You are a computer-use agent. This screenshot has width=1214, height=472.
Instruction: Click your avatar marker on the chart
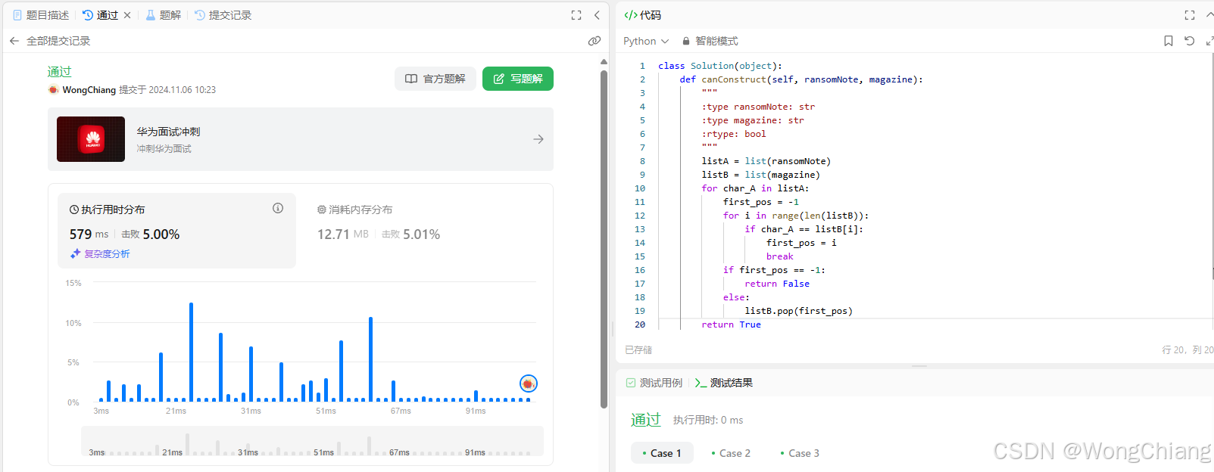coord(529,384)
